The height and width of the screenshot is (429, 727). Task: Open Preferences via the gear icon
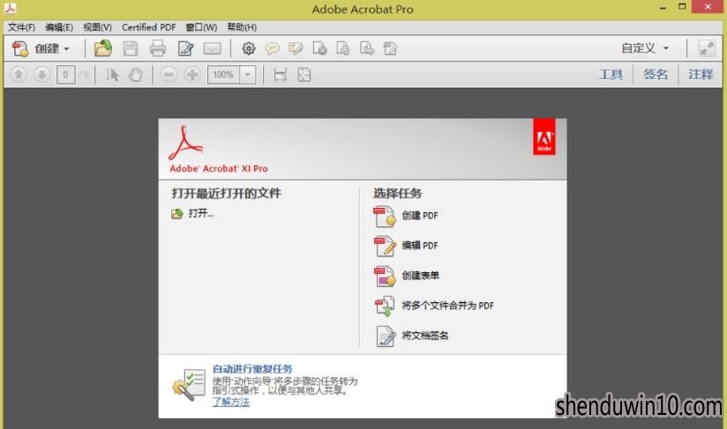click(249, 48)
